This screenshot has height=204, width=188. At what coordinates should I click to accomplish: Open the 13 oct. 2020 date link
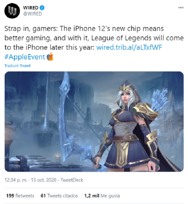[x=44, y=180]
